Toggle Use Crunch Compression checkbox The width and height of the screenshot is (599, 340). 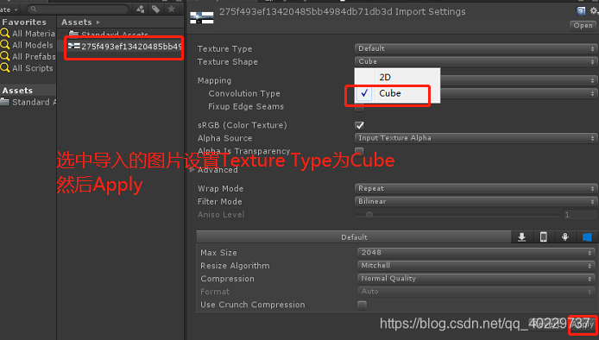point(362,305)
